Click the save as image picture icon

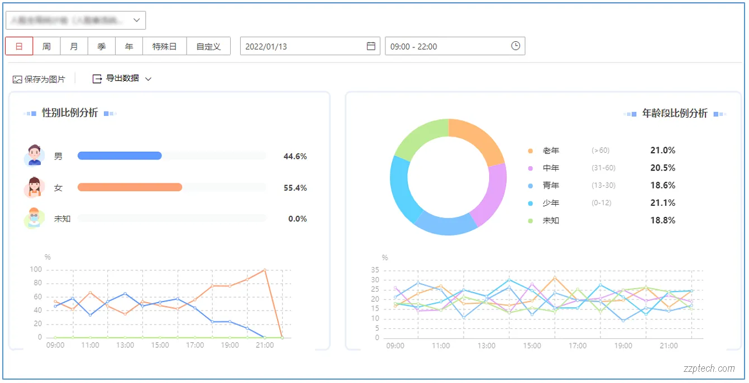click(x=17, y=80)
